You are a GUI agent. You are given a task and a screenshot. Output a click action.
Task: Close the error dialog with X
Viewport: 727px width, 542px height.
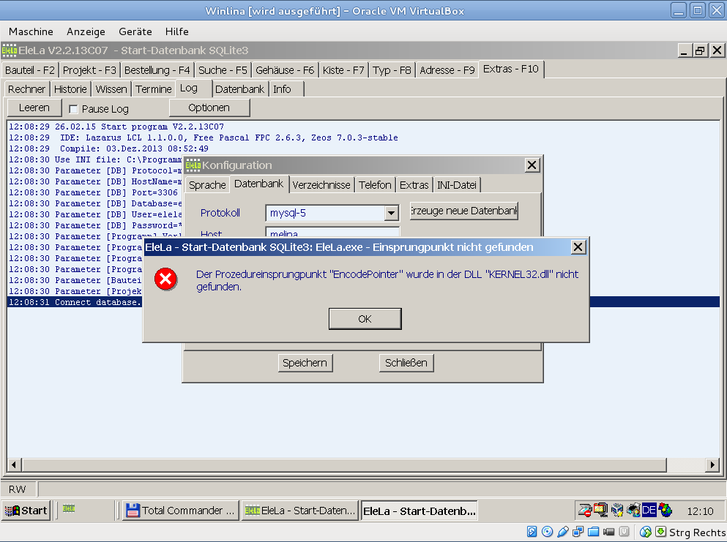coord(578,247)
